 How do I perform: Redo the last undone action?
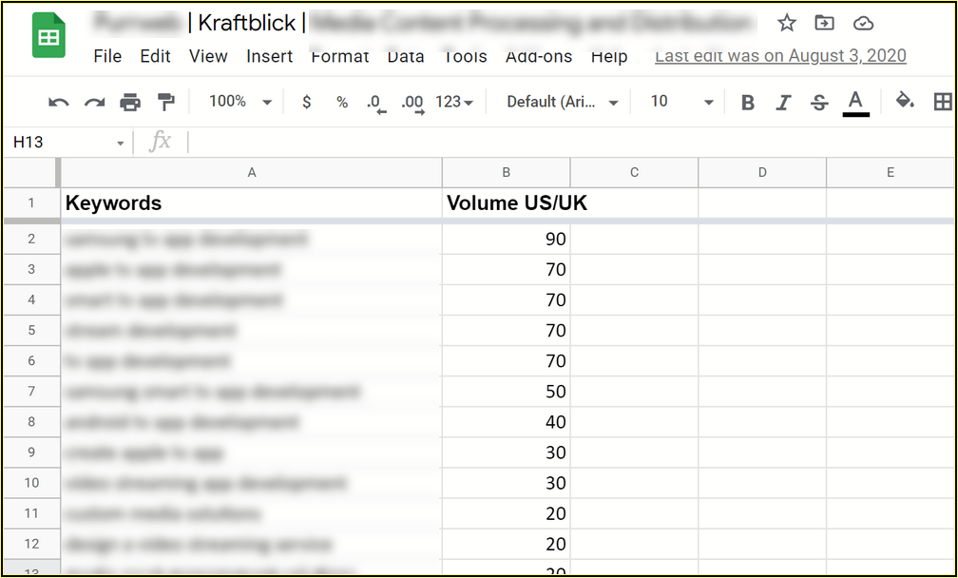coord(94,102)
